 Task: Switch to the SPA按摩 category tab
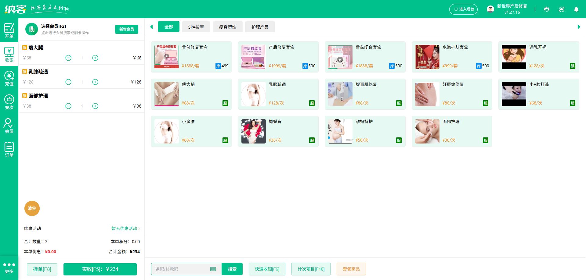[x=196, y=27]
